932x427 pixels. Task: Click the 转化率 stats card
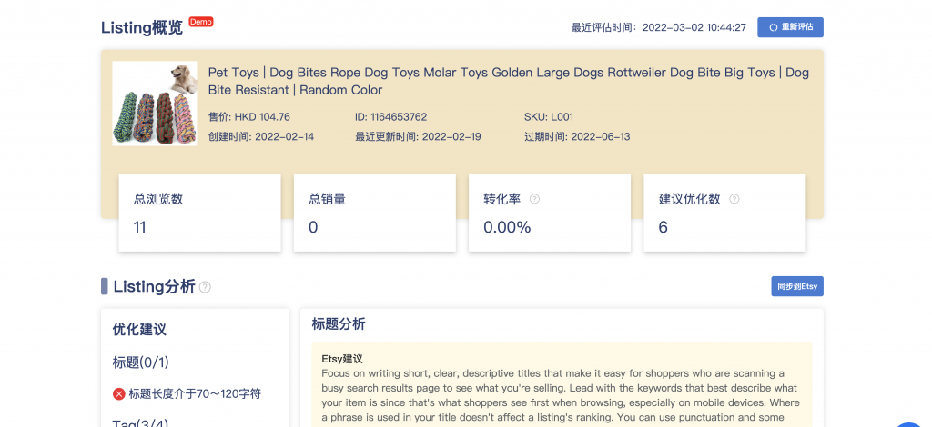click(x=549, y=213)
